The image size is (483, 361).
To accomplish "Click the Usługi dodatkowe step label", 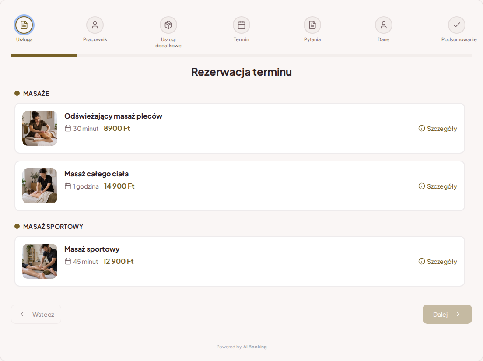I will click(168, 42).
